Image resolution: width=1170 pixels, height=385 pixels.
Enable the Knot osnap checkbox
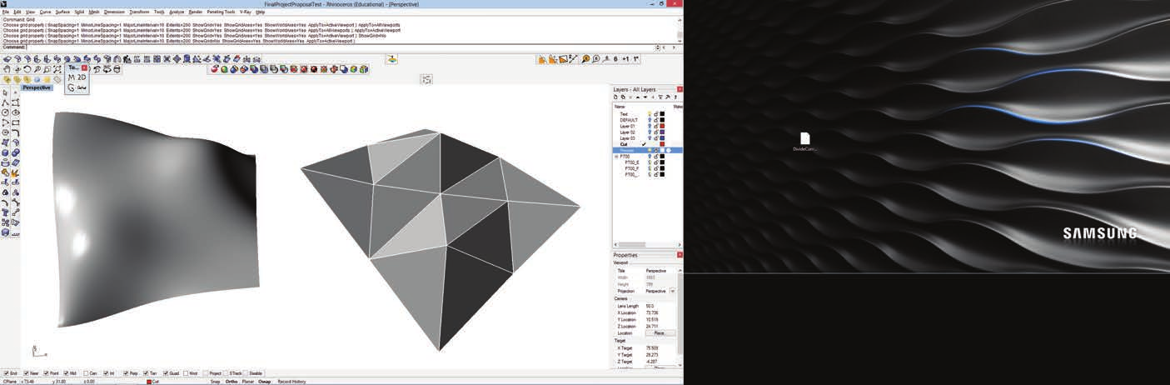point(186,373)
